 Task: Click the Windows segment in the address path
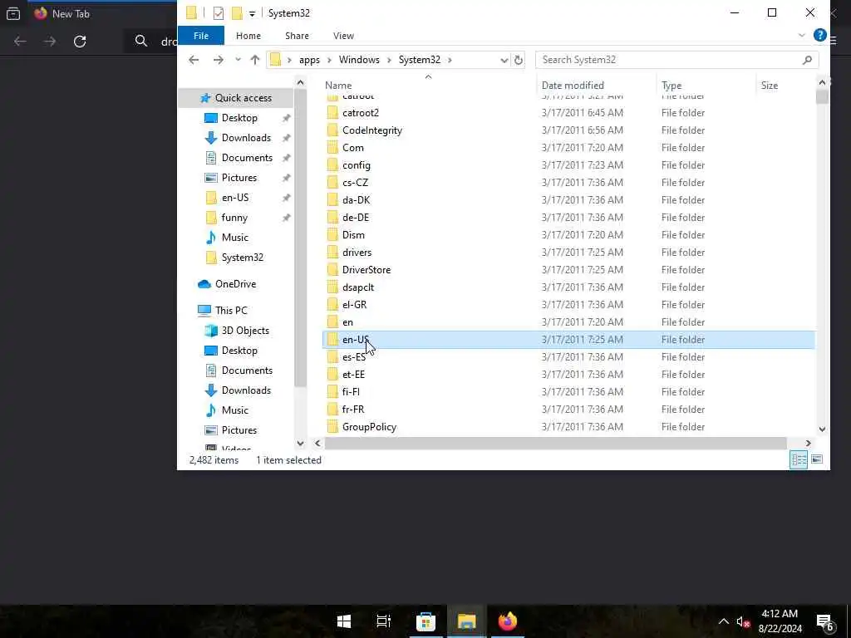359,60
